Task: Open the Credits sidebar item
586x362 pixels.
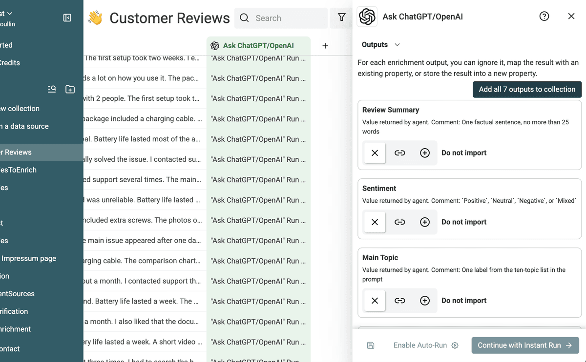Action: pos(10,63)
